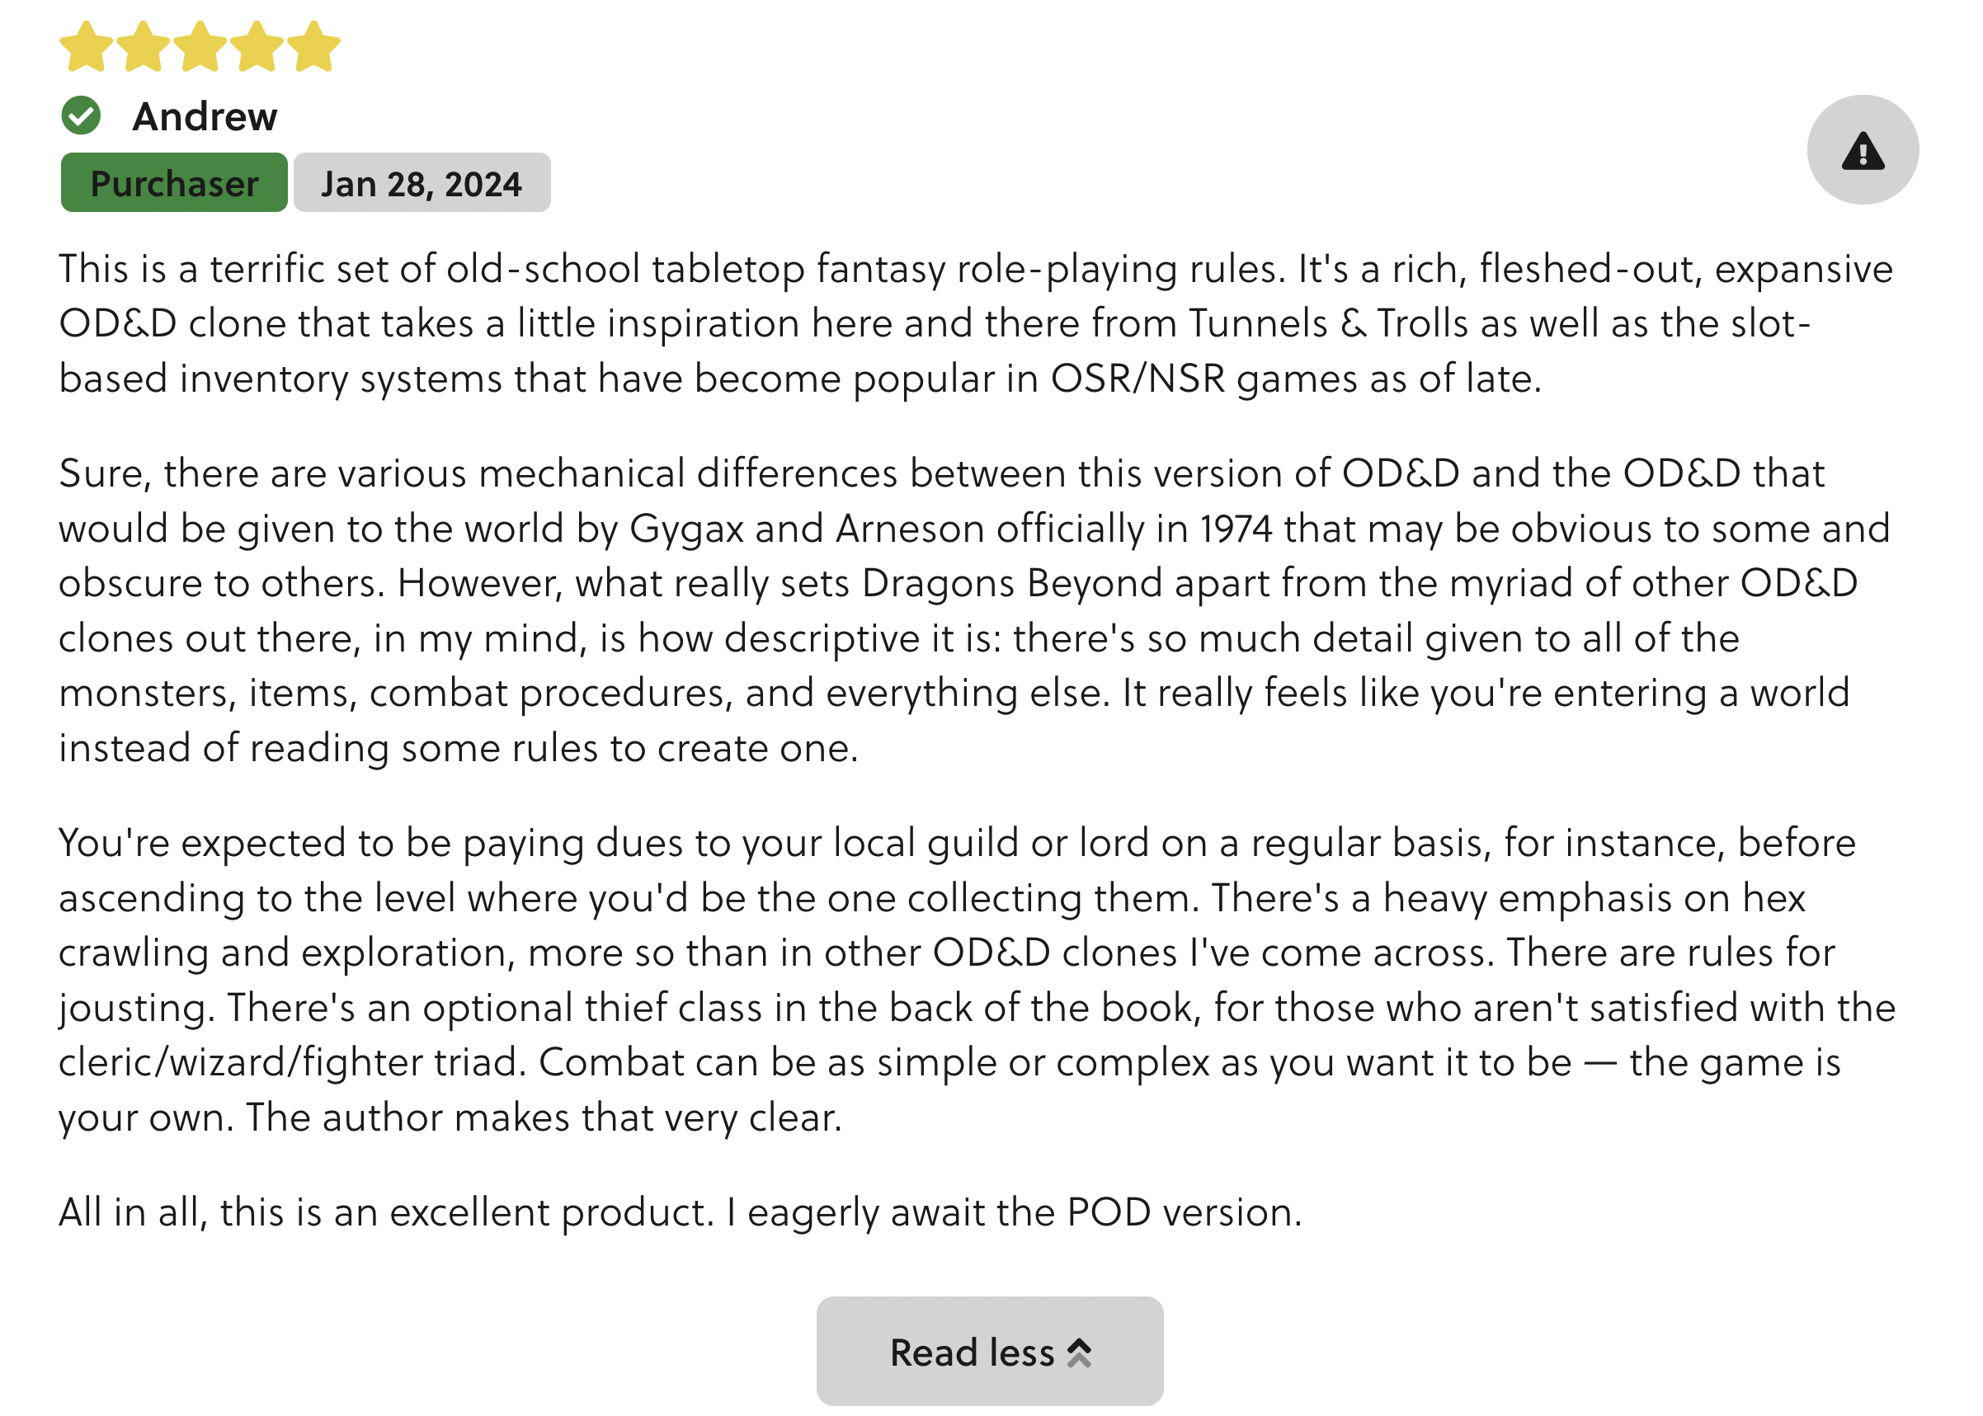Click the fourth yellow rating star
This screenshot has height=1416, width=1983.
pos(257,47)
